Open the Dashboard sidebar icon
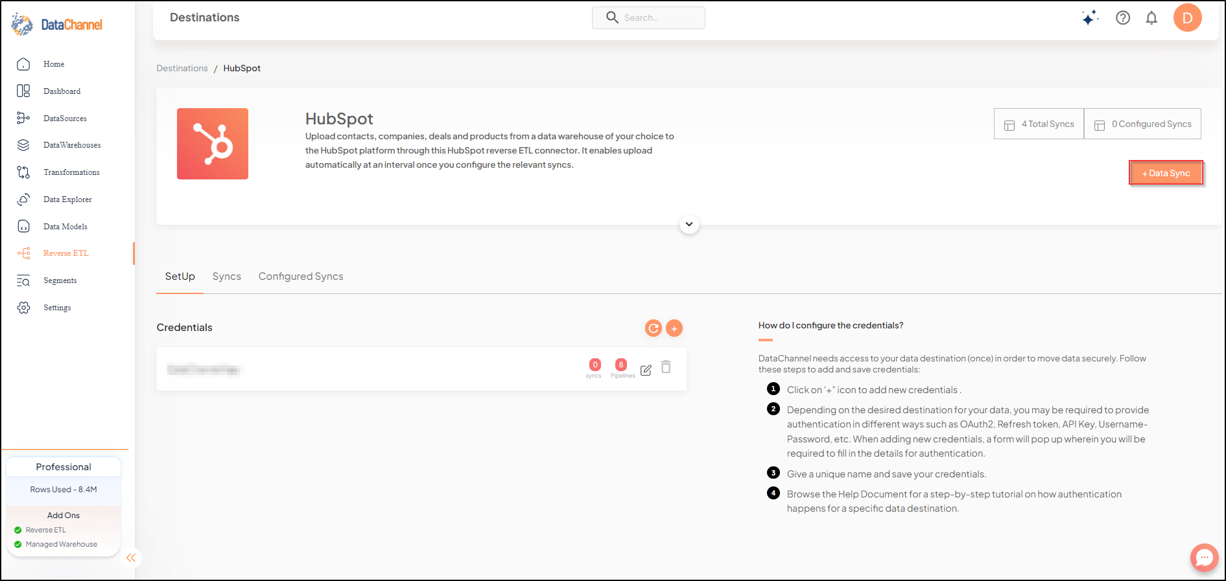Viewport: 1226px width, 581px height. pyautogui.click(x=23, y=91)
